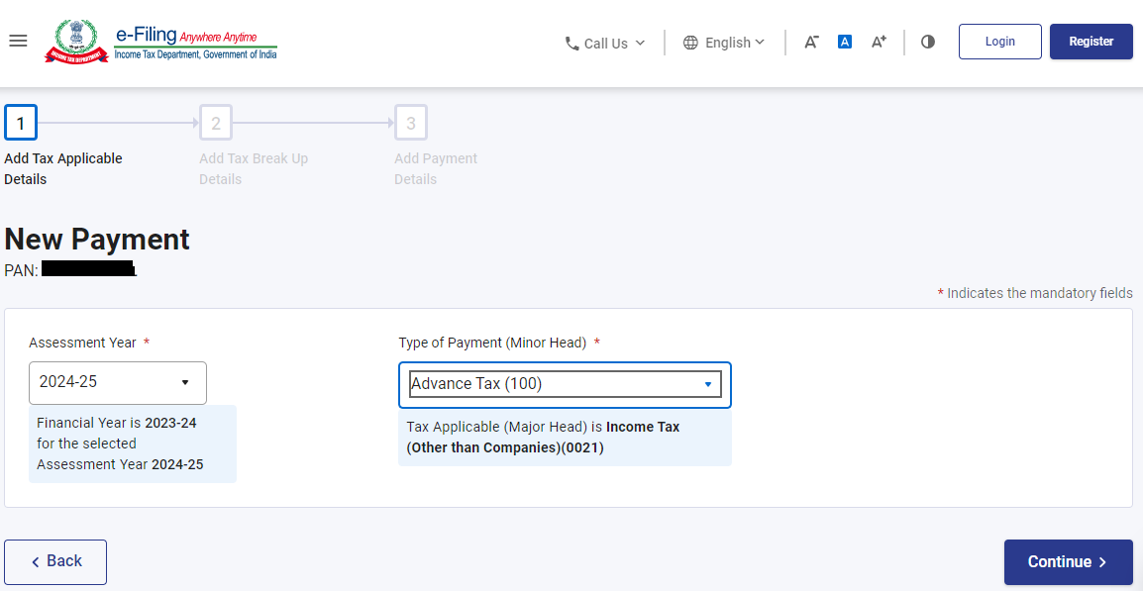Go back using the Back button

(55, 561)
